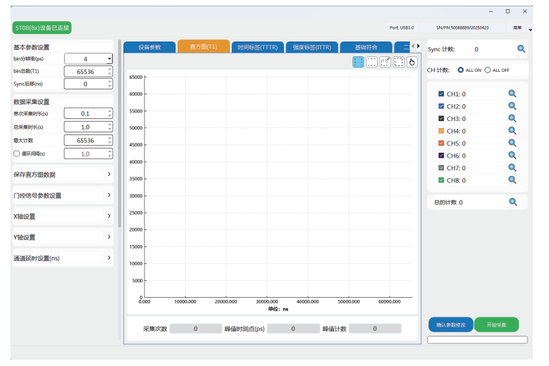Click magnifier icon beside 总的计数

coord(512,202)
